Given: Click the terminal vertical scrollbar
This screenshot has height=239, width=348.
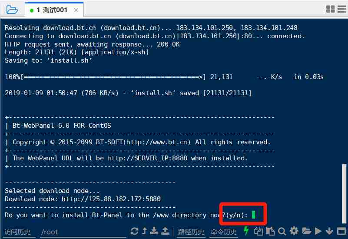Looking at the screenshot, I should (x=344, y=194).
